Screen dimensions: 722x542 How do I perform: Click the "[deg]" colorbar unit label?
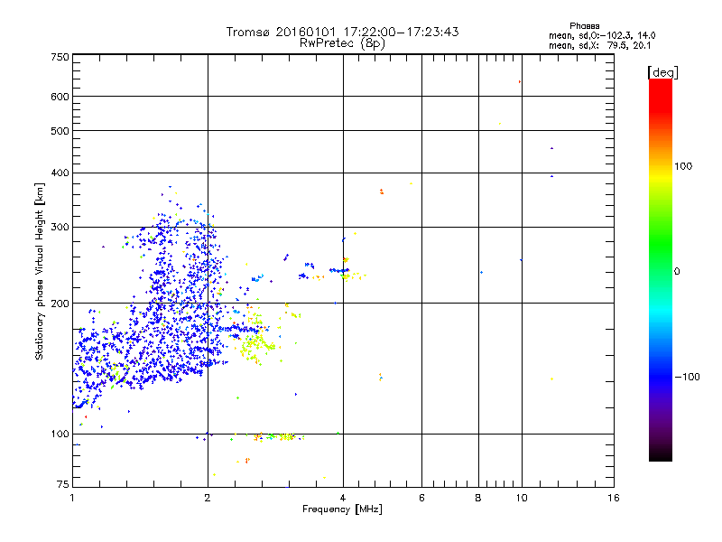coord(662,72)
